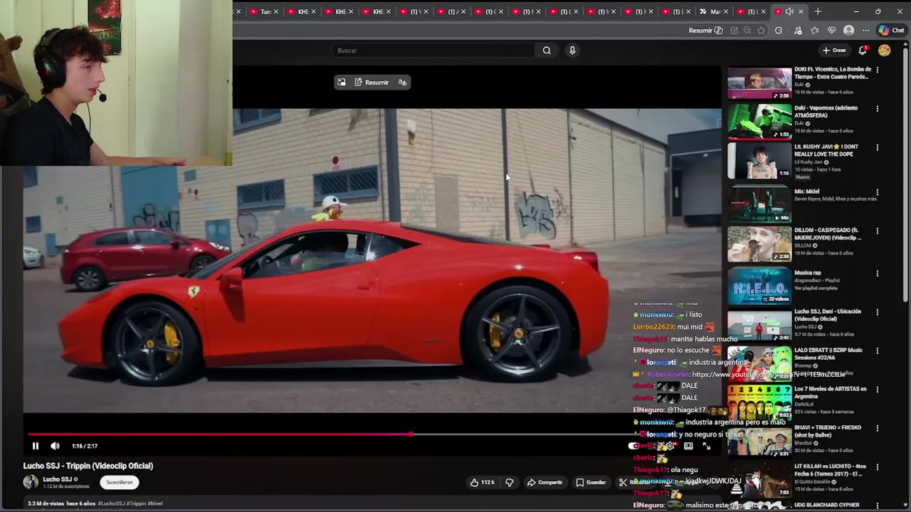Open the Musica rap playlist thumbnail
The height and width of the screenshot is (512, 911).
click(759, 286)
